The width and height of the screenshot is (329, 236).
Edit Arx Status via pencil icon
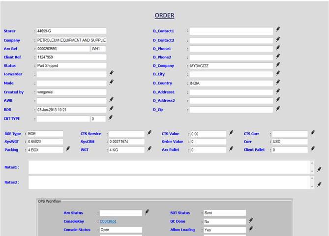tap(147, 212)
